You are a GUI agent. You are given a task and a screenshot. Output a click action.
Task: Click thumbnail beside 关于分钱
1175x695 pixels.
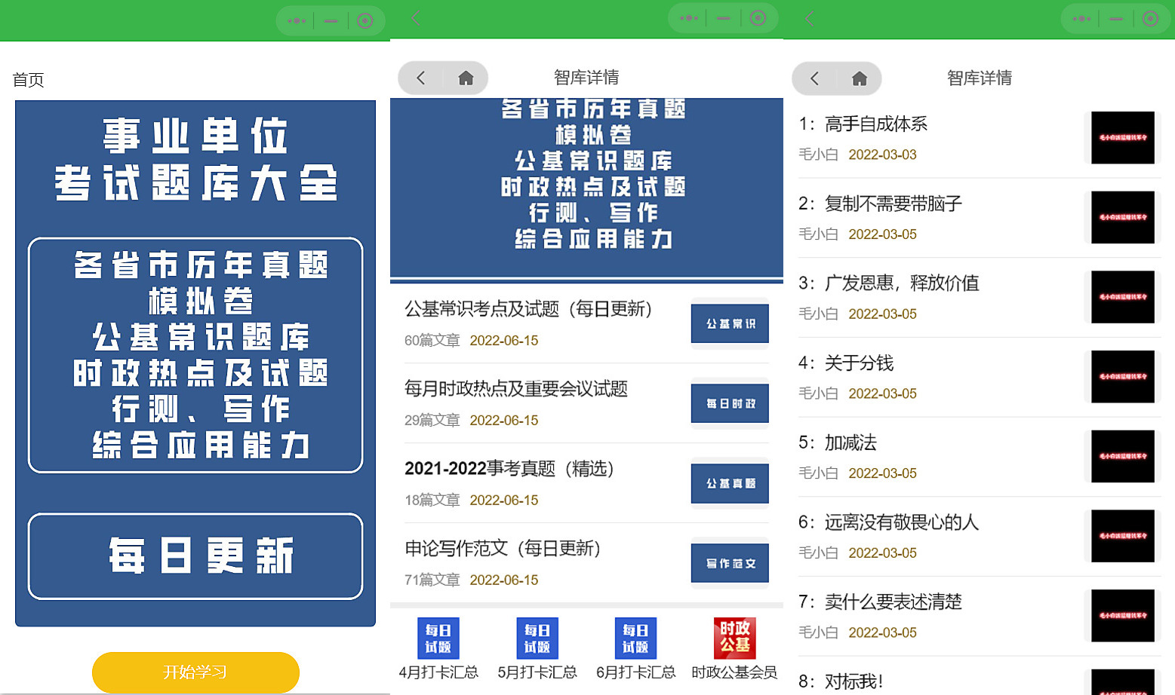pyautogui.click(x=1123, y=377)
